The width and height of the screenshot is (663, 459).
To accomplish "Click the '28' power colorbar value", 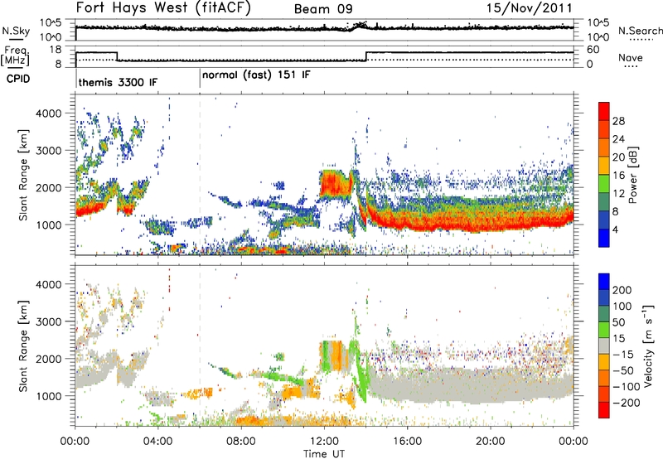I will (618, 121).
